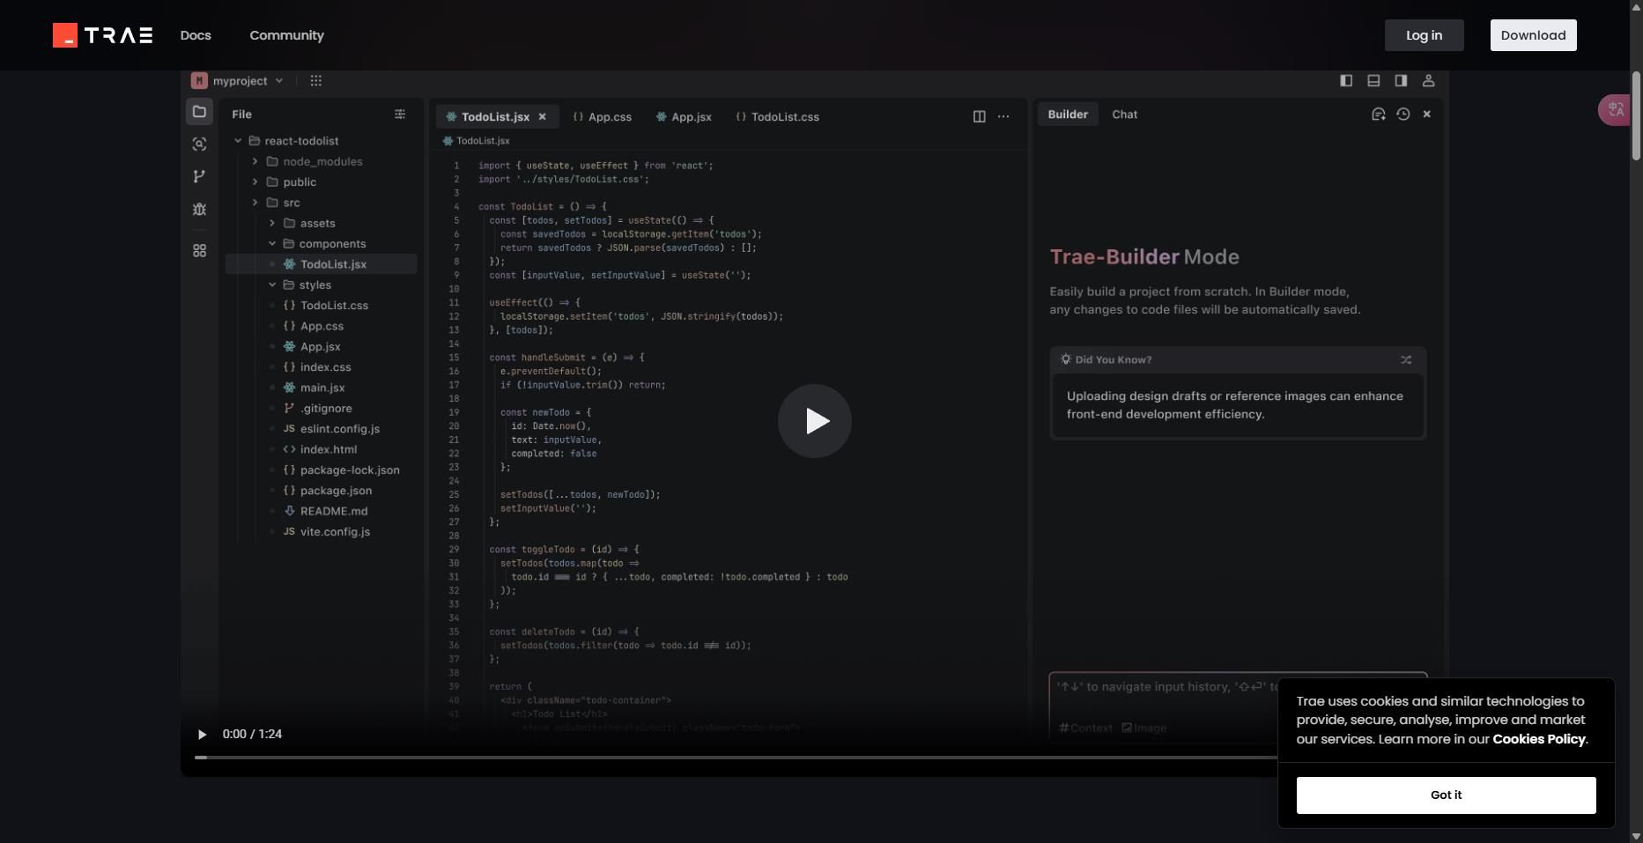1643x843 pixels.
Task: Click the Log in button
Action: click(1424, 35)
